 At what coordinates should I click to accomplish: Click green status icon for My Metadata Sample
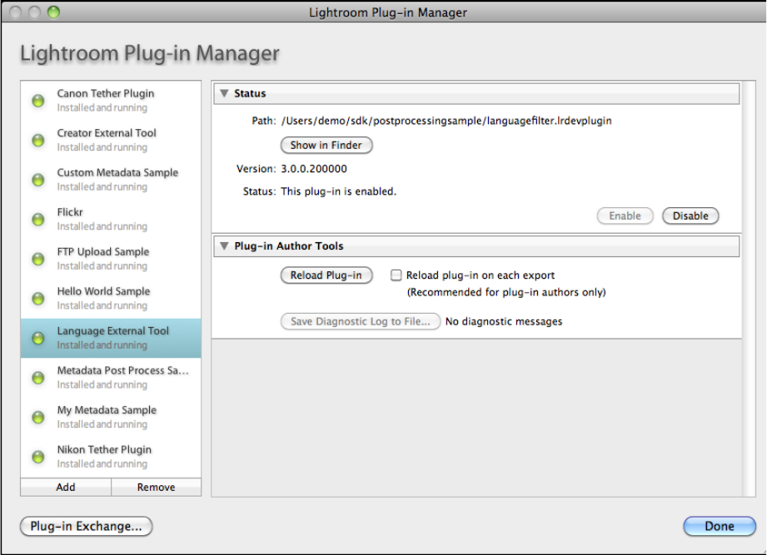(x=38, y=417)
